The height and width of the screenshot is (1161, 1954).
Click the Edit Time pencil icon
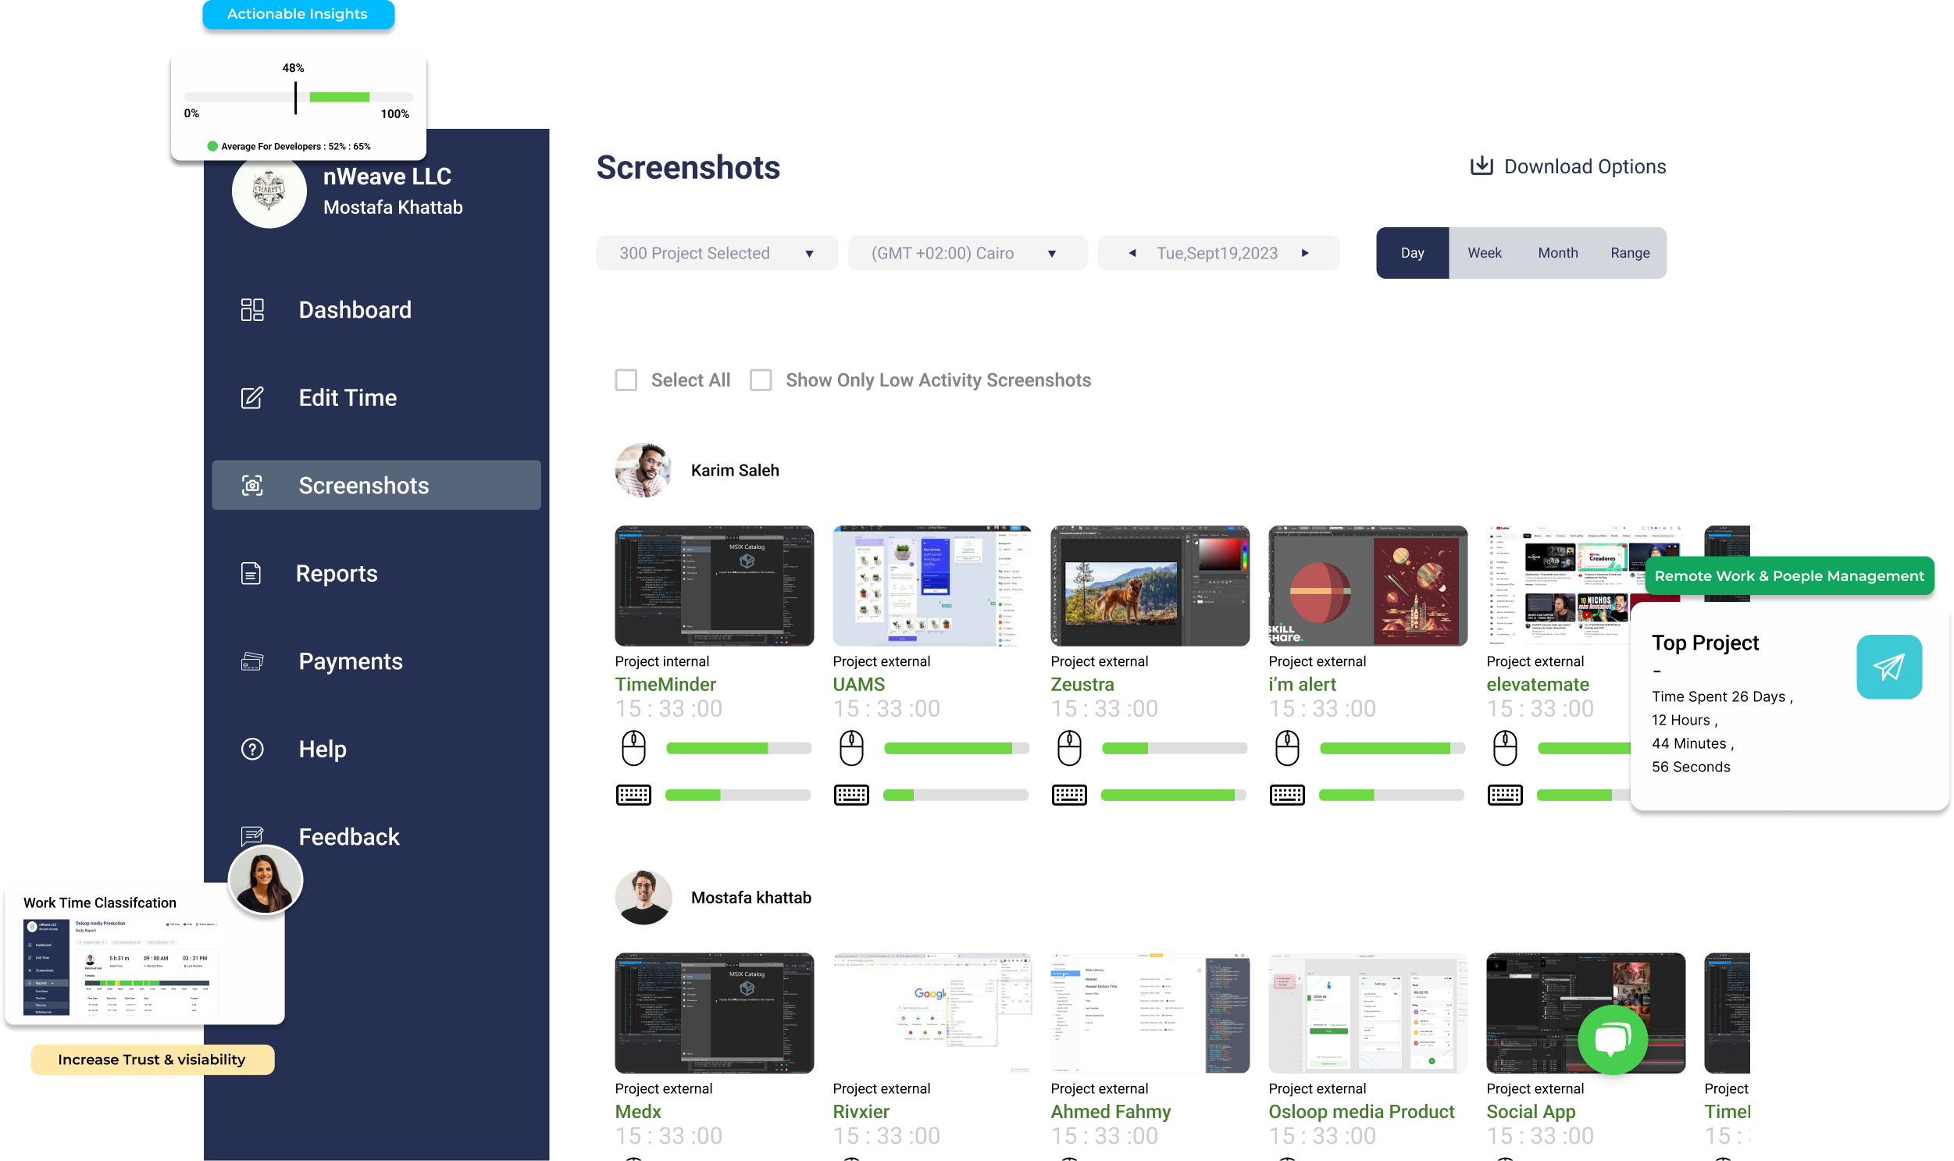point(252,397)
